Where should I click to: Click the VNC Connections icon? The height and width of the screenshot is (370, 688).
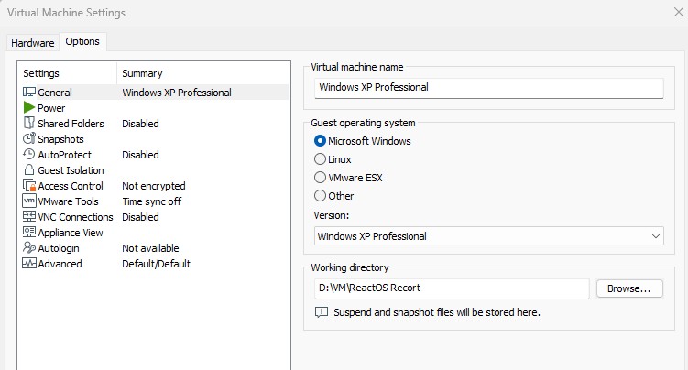click(29, 216)
